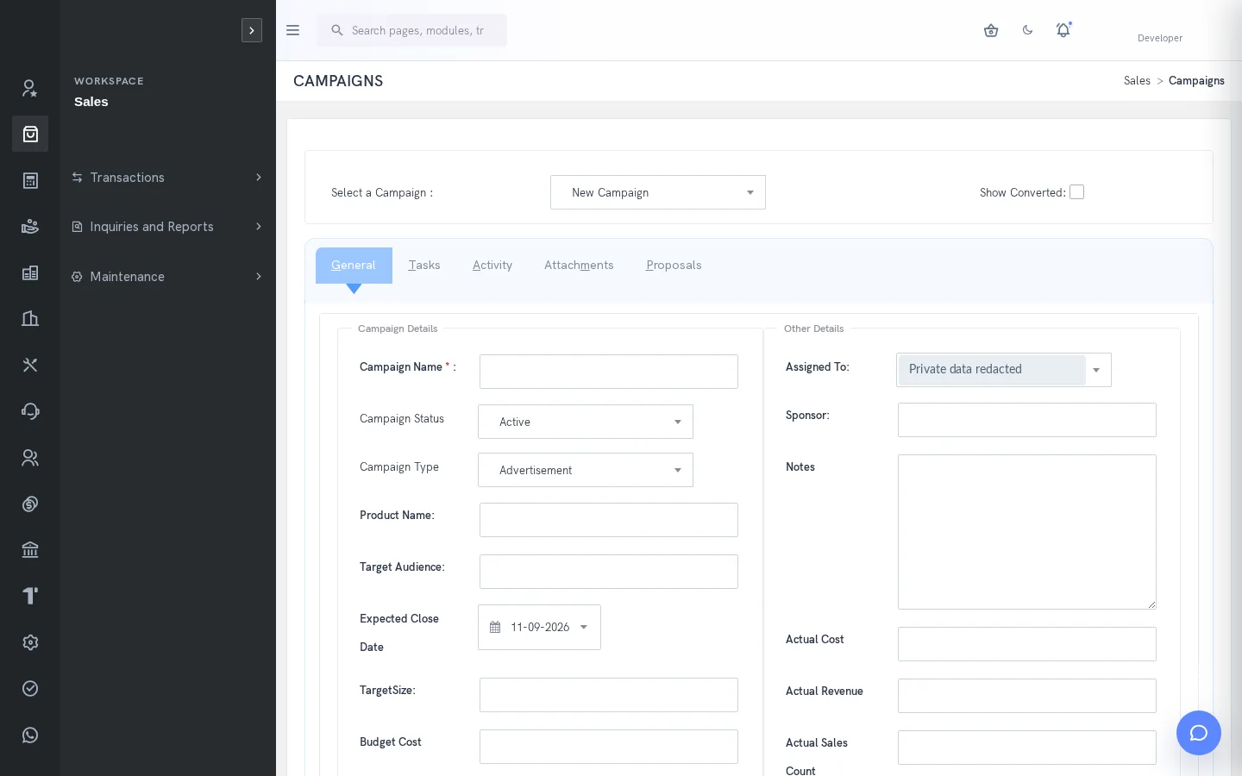The height and width of the screenshot is (776, 1242).
Task: Select the Sales shopping bag rail icon
Action: (x=30, y=134)
